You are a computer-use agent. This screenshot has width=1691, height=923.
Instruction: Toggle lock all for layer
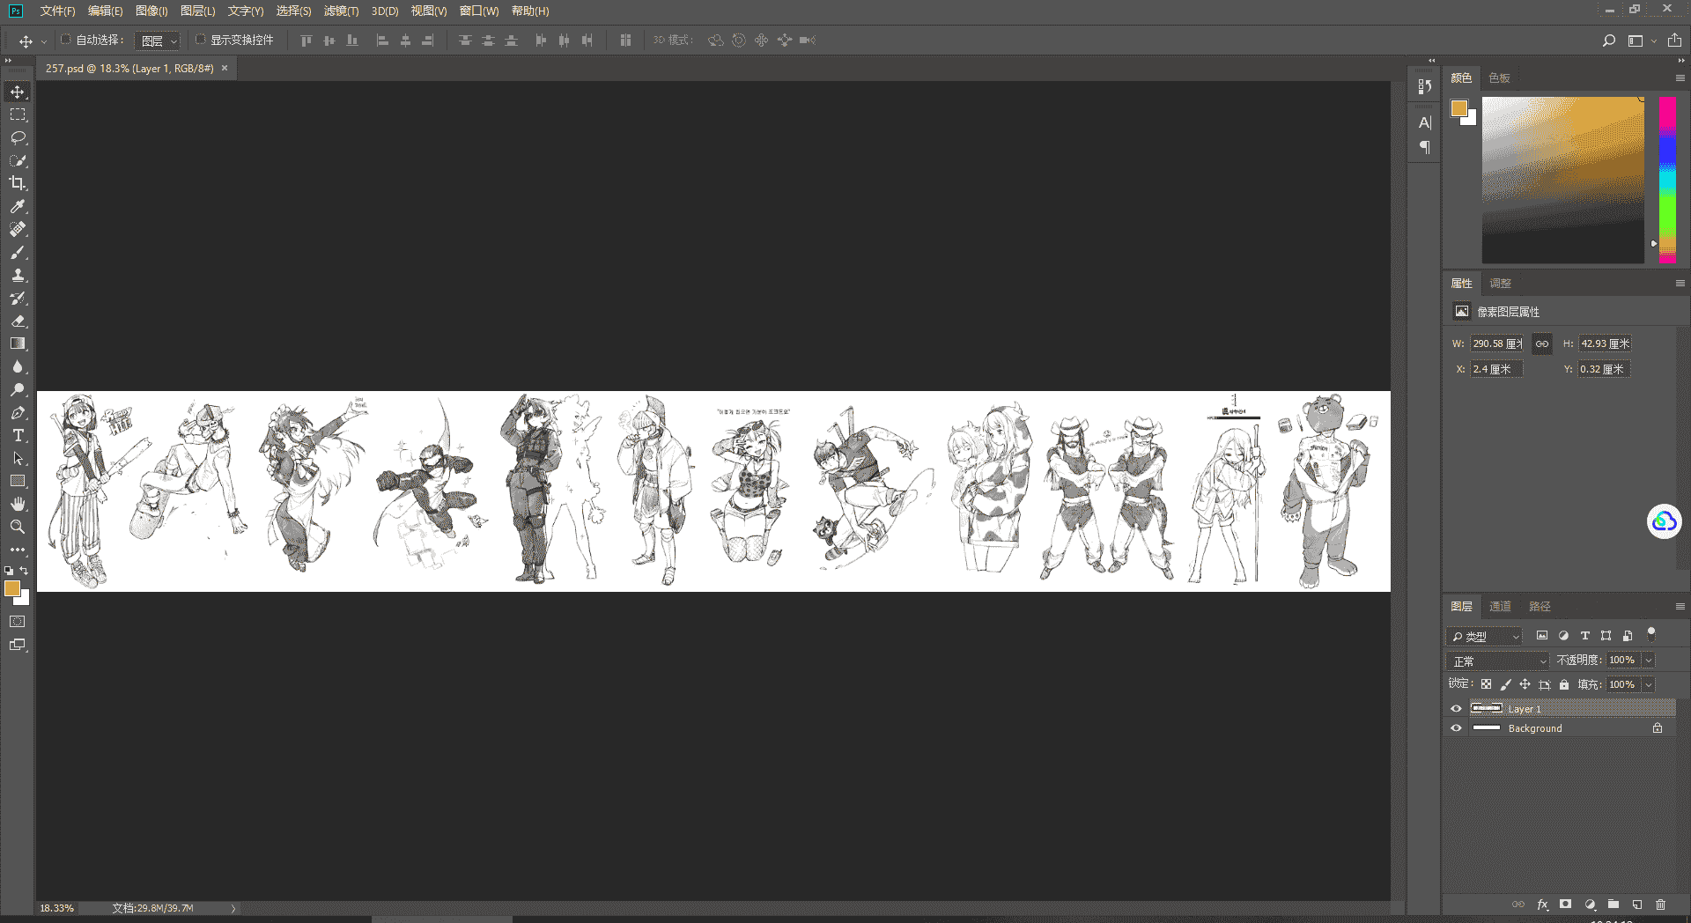(1564, 684)
